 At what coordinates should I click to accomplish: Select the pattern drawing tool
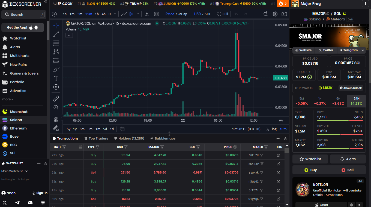56,52
